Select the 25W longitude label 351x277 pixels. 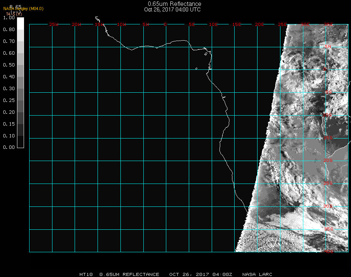54,24
